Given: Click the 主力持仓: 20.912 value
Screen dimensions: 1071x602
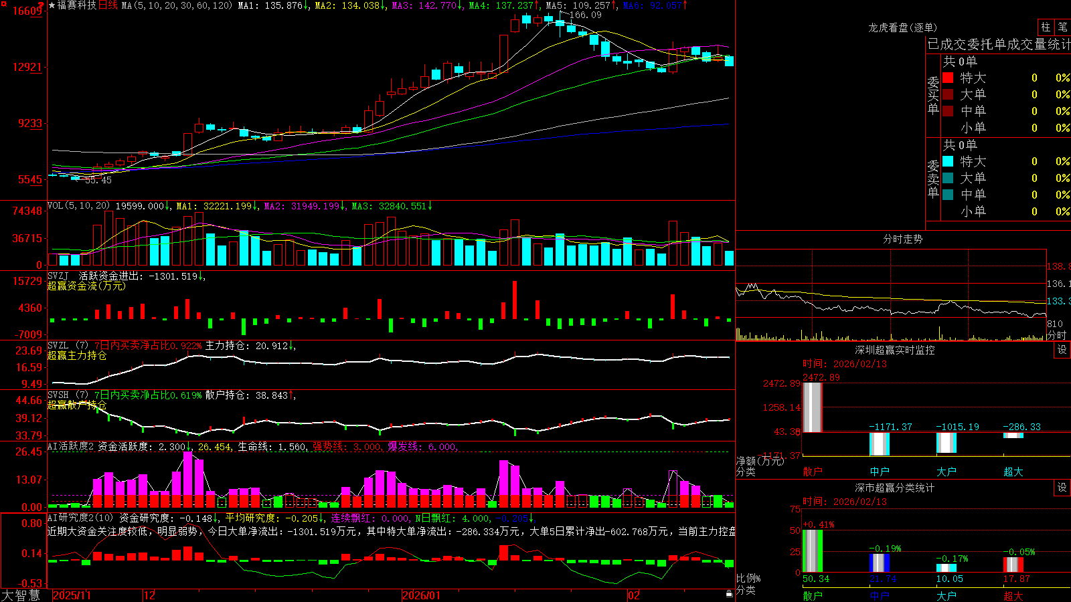Looking at the screenshot, I should (x=246, y=346).
